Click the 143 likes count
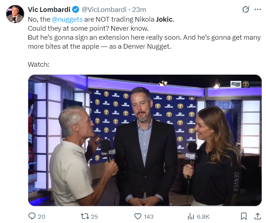The height and width of the screenshot is (223, 266). [148, 217]
